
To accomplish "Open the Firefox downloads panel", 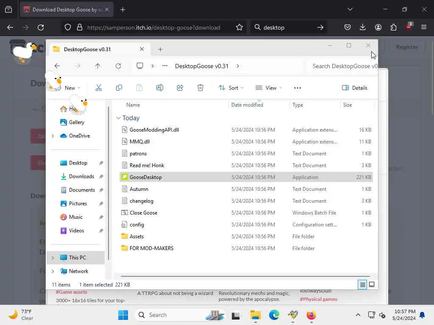I will pyautogui.click(x=363, y=27).
